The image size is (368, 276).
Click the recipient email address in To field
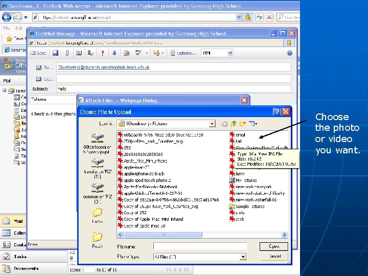pyautogui.click(x=104, y=67)
